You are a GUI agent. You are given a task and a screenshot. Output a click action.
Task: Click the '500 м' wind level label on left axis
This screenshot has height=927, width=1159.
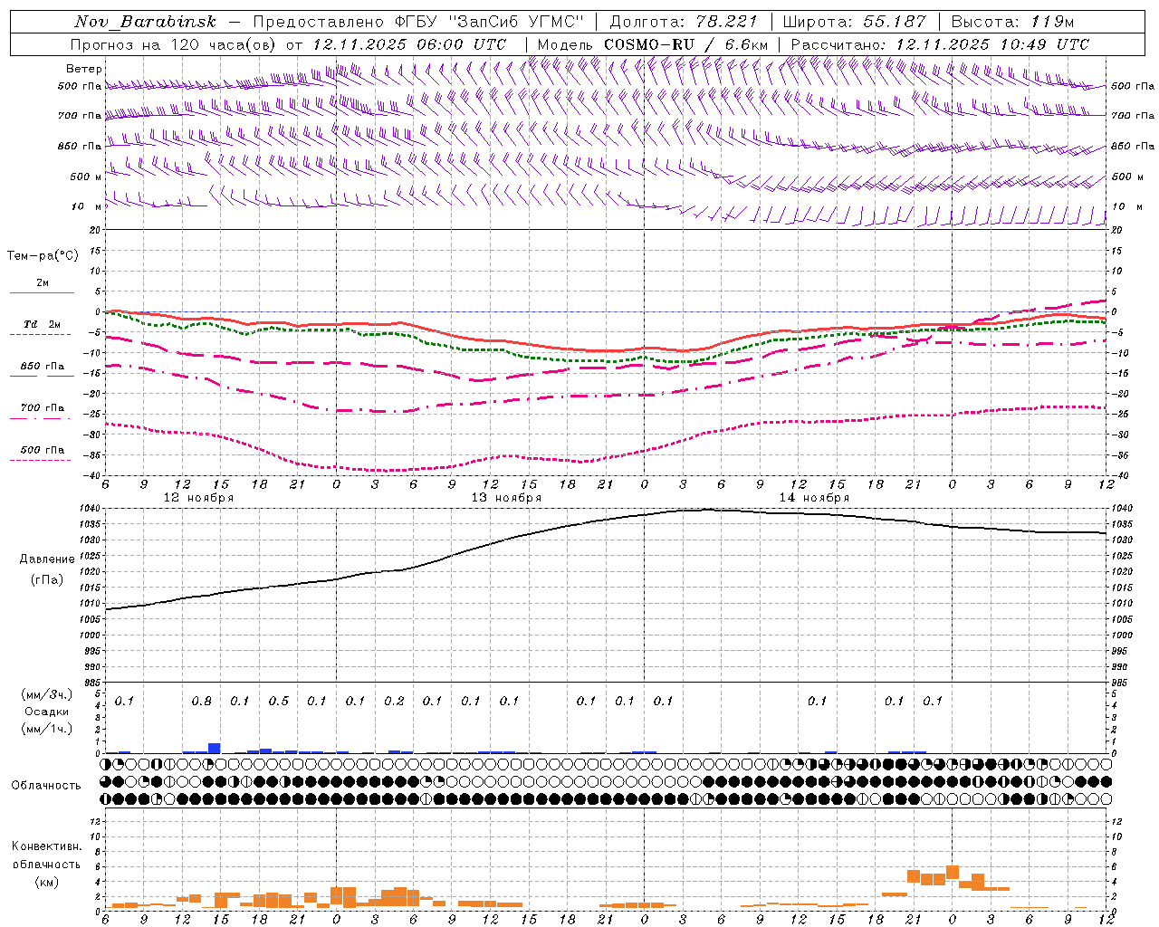point(85,177)
